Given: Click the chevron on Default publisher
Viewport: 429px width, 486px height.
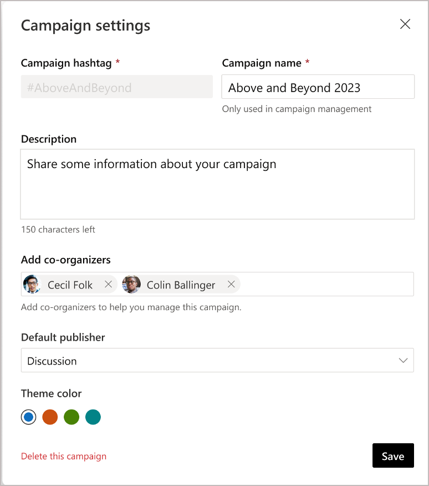Looking at the screenshot, I should click(404, 360).
